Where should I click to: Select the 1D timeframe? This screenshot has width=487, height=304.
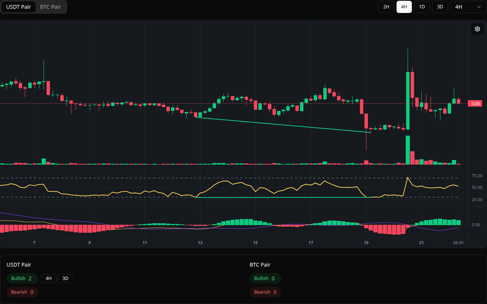pyautogui.click(x=422, y=7)
